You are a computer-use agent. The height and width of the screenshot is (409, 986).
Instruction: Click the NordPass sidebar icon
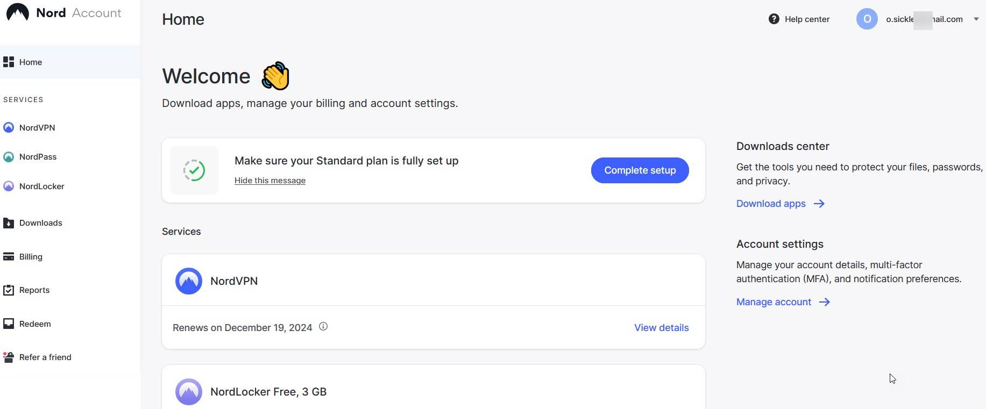9,157
